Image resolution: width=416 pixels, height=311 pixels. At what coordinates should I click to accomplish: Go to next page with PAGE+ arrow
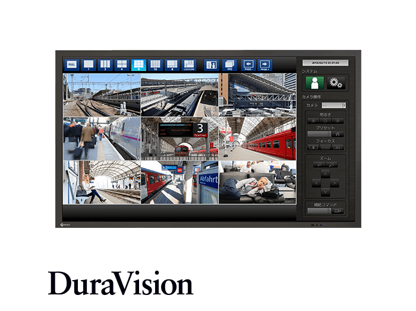265,65
